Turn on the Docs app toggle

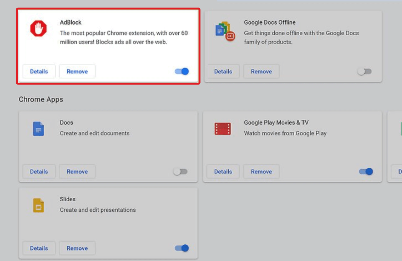[x=181, y=172]
